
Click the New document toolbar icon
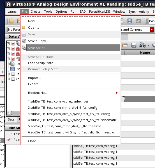coord(11,21)
